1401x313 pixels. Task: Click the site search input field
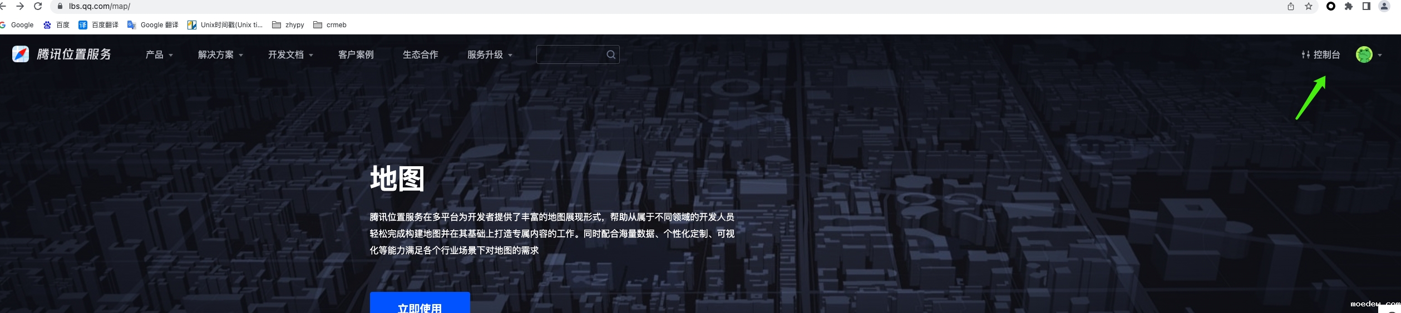pyautogui.click(x=570, y=54)
